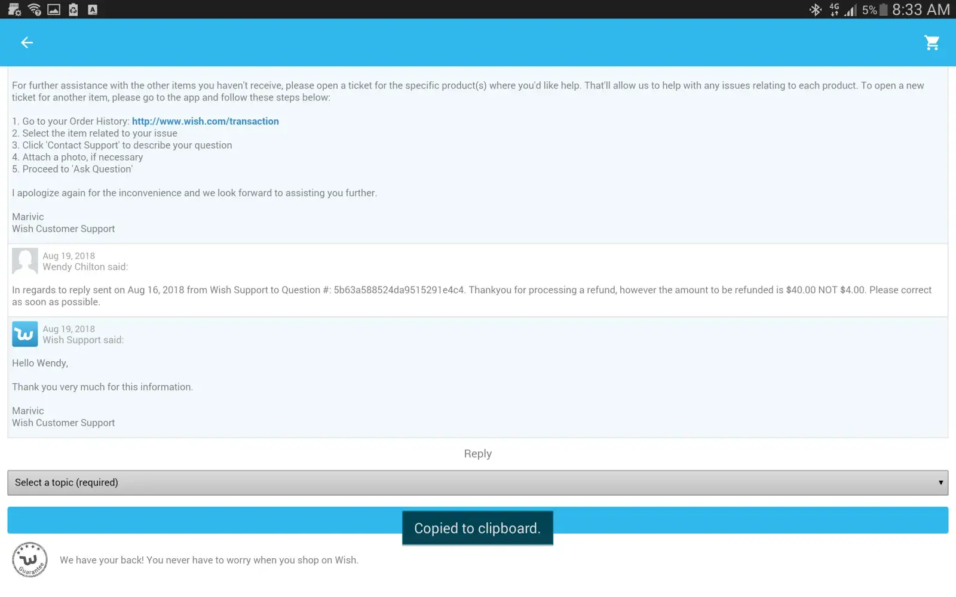Viewport: 956px width, 597px height.
Task: Tap Wendy Chilton's profile avatar
Action: click(25, 261)
